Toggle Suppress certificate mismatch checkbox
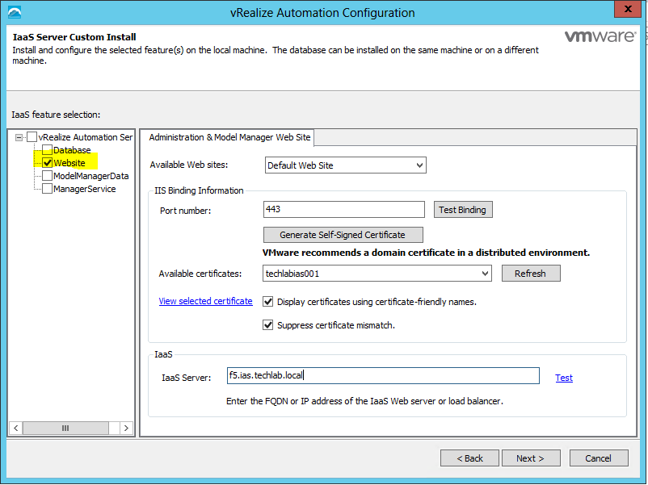The width and height of the screenshot is (648, 485). click(x=267, y=325)
